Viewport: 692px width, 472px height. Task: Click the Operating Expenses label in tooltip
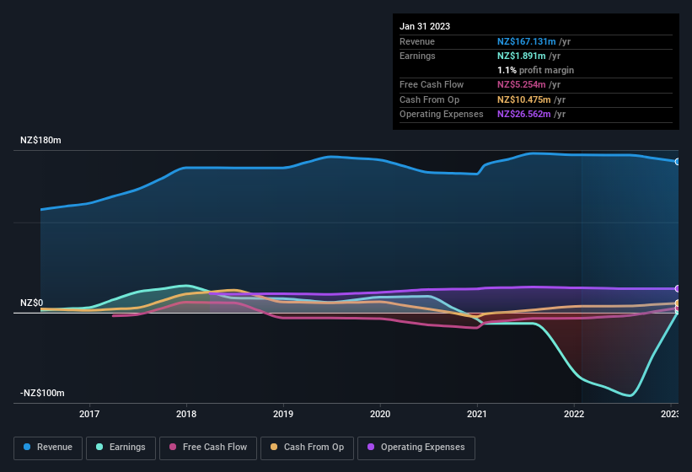click(x=442, y=115)
